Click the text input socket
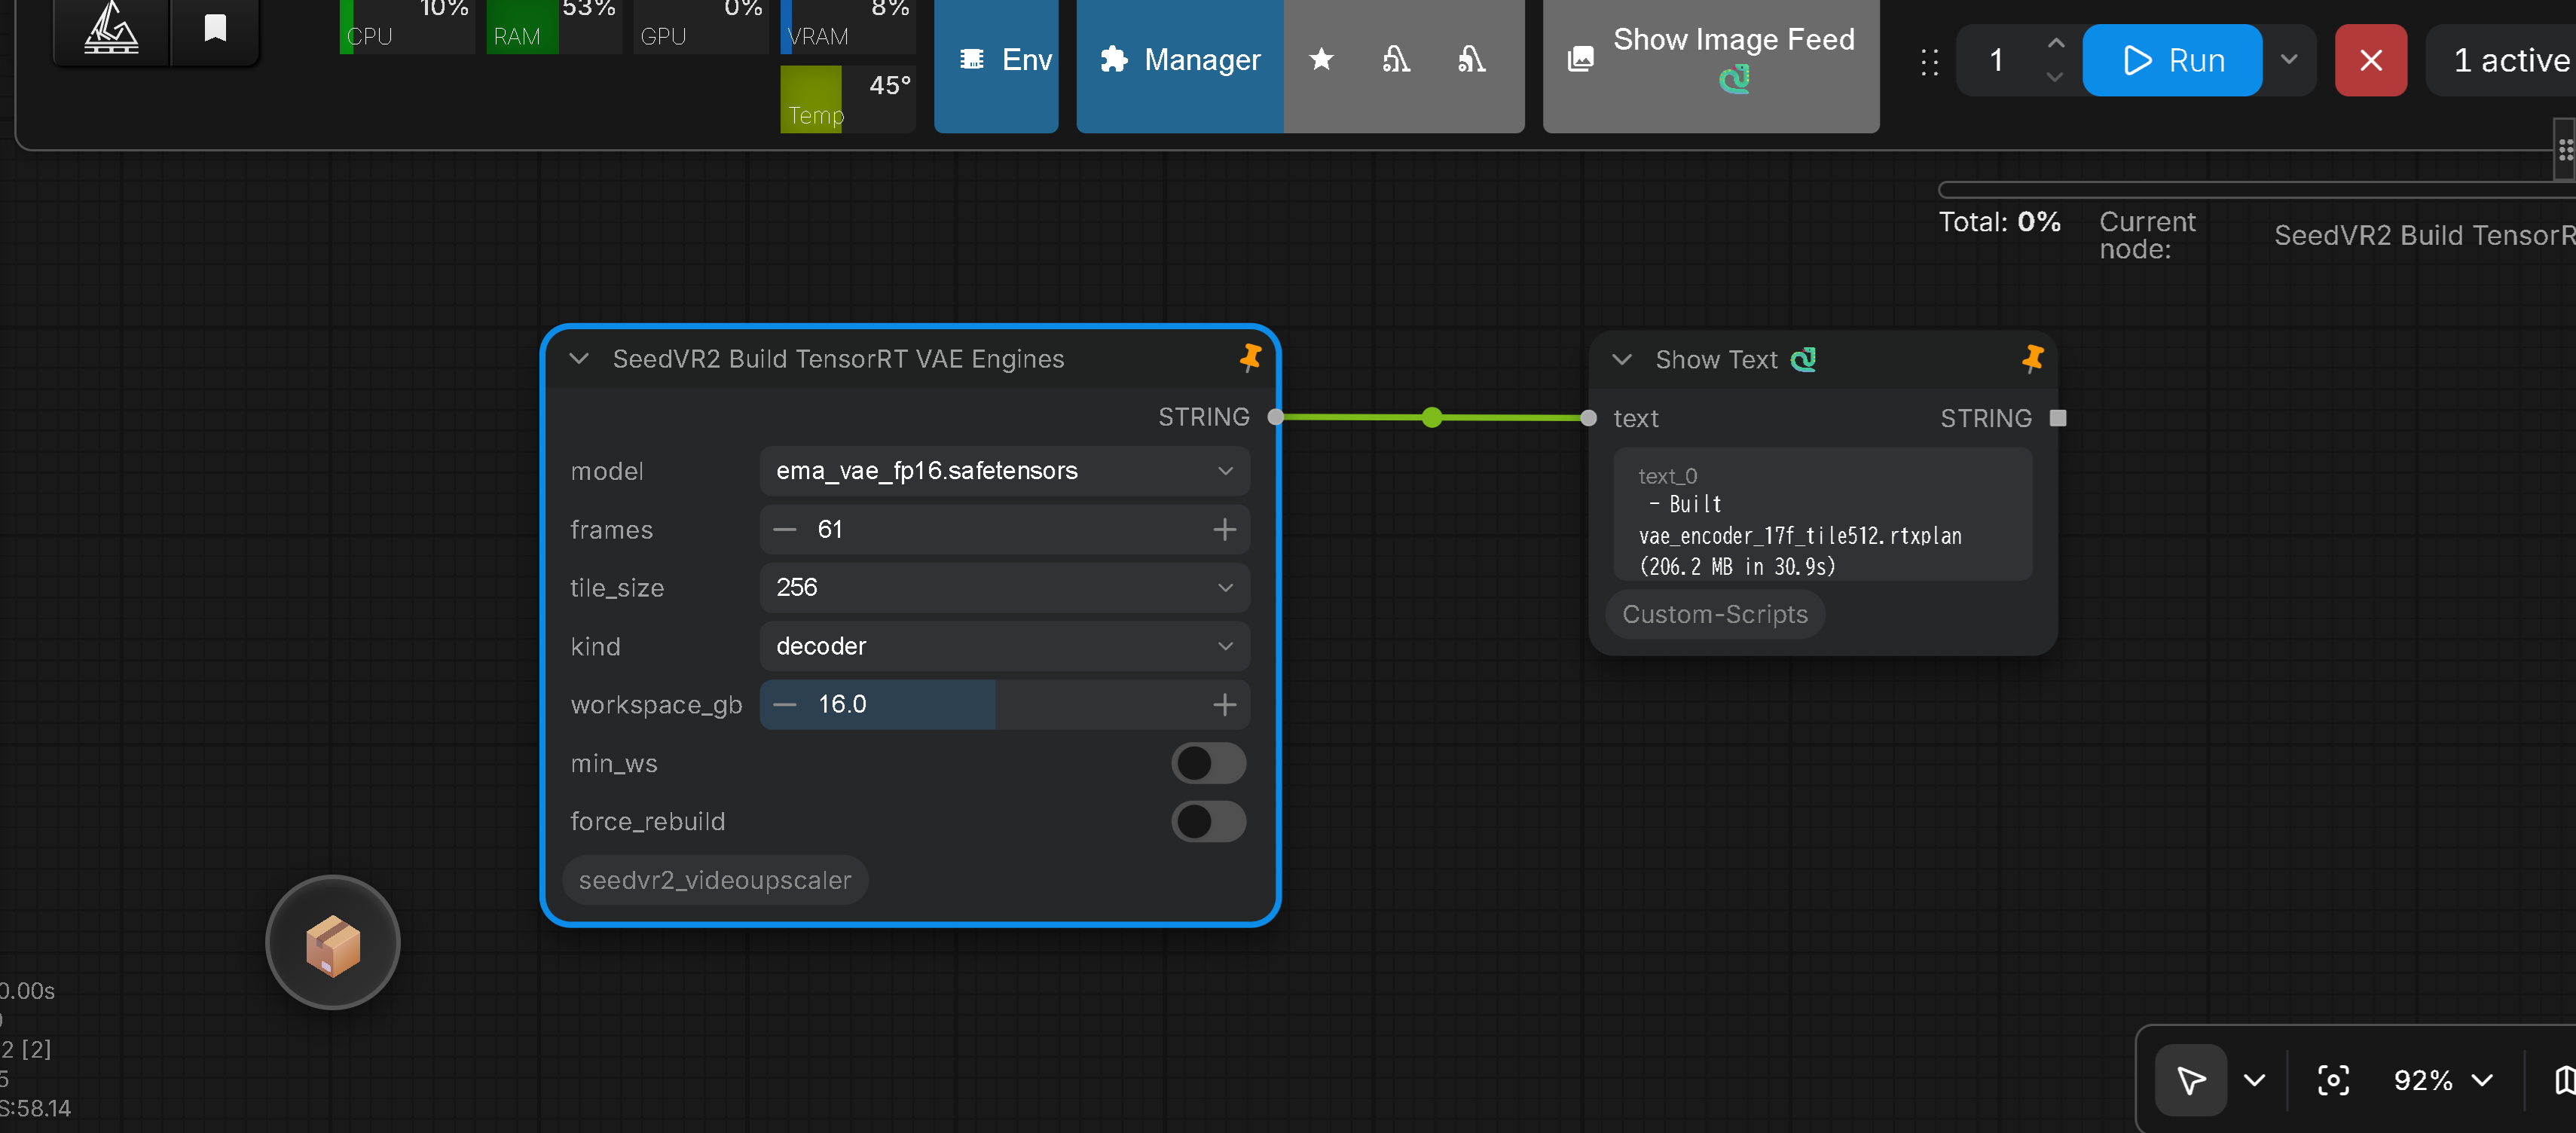Viewport: 2576px width, 1133px height. coord(1589,418)
